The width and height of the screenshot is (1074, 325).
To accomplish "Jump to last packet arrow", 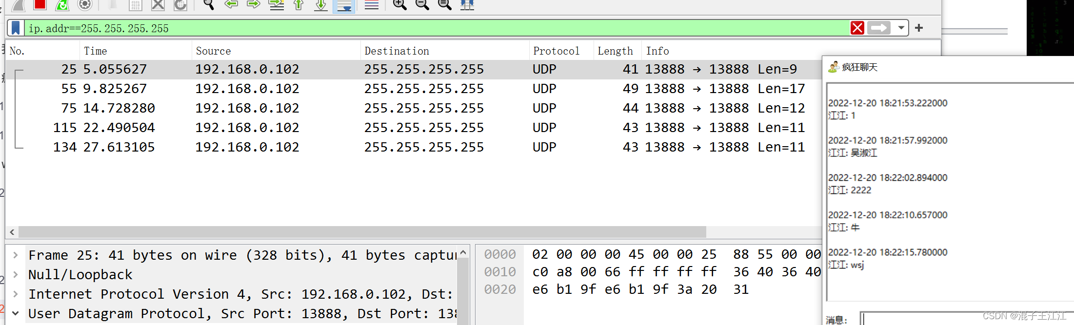I will 320,5.
